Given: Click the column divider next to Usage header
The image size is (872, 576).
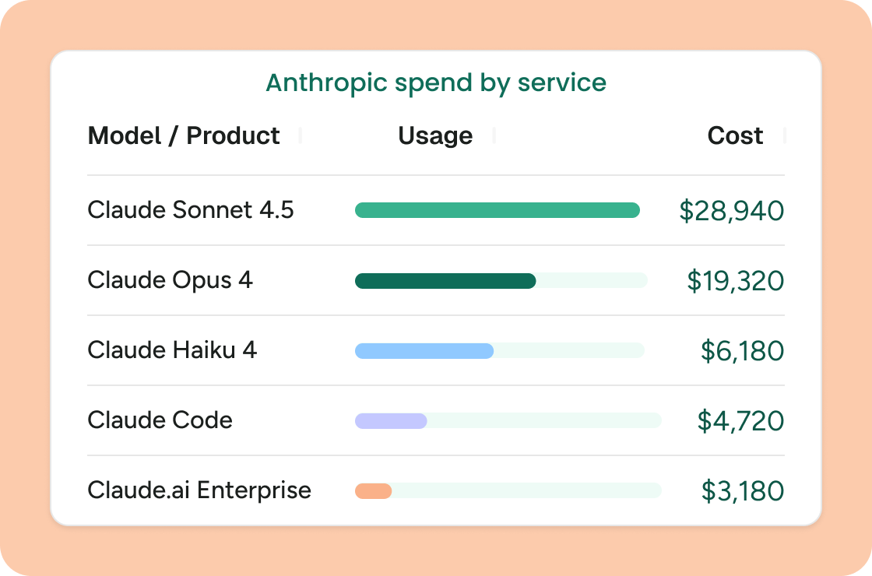Looking at the screenshot, I should click(x=494, y=135).
